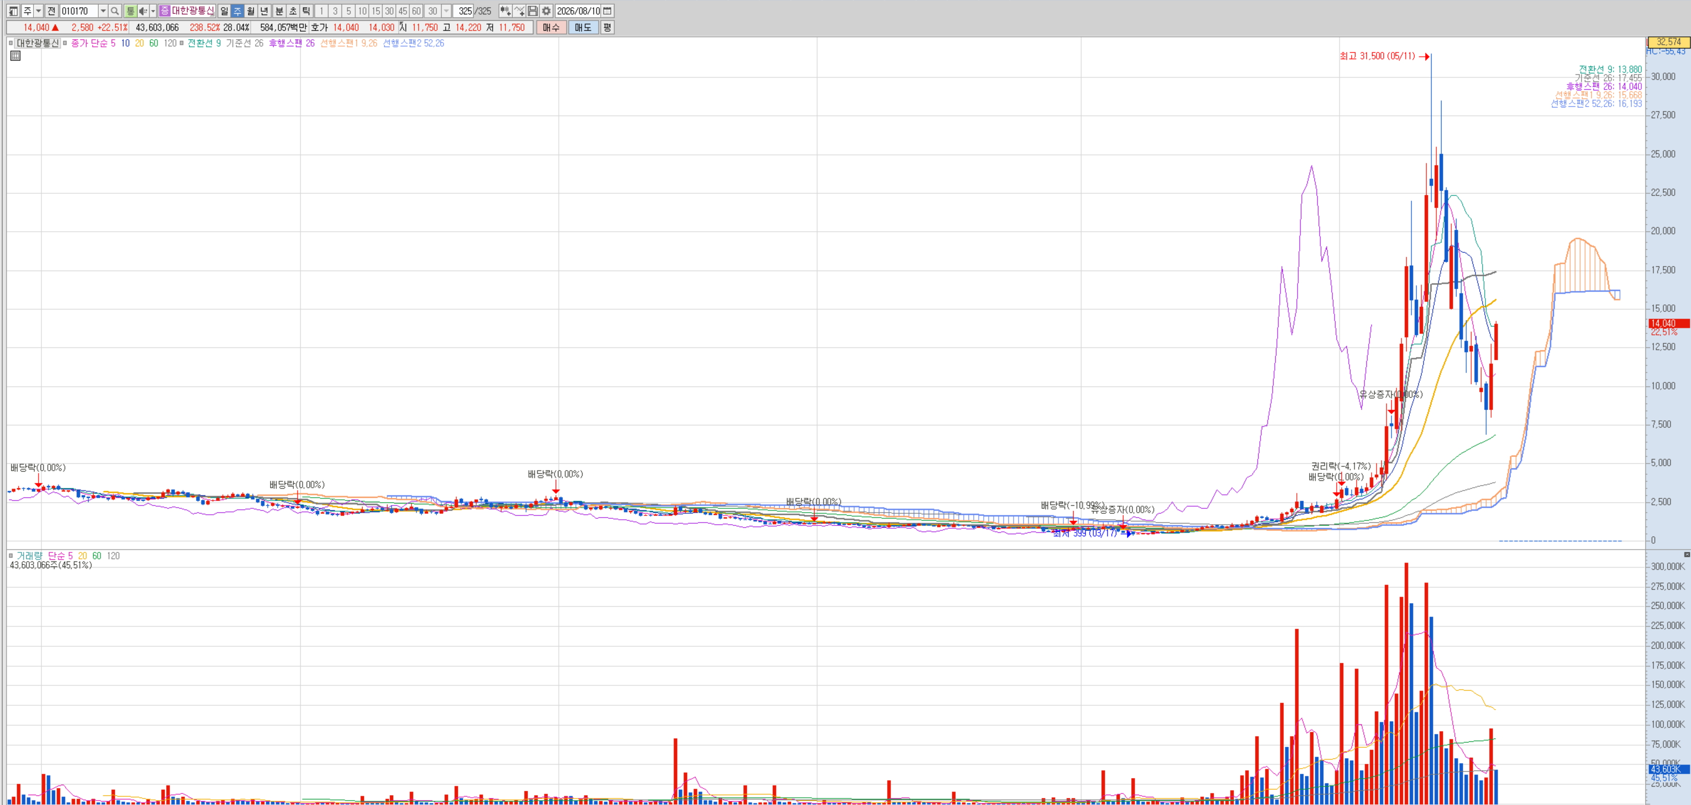Select the 15 interval preset
1691x805 pixels.
tap(375, 11)
